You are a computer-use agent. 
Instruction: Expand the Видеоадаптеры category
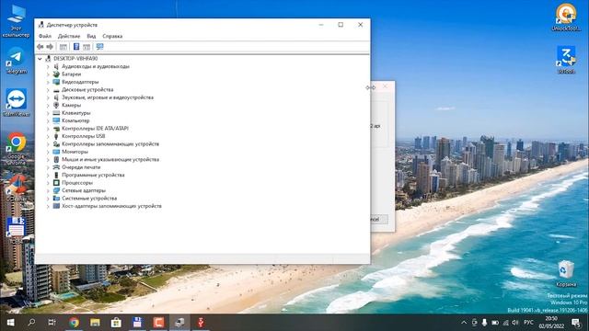[48, 82]
